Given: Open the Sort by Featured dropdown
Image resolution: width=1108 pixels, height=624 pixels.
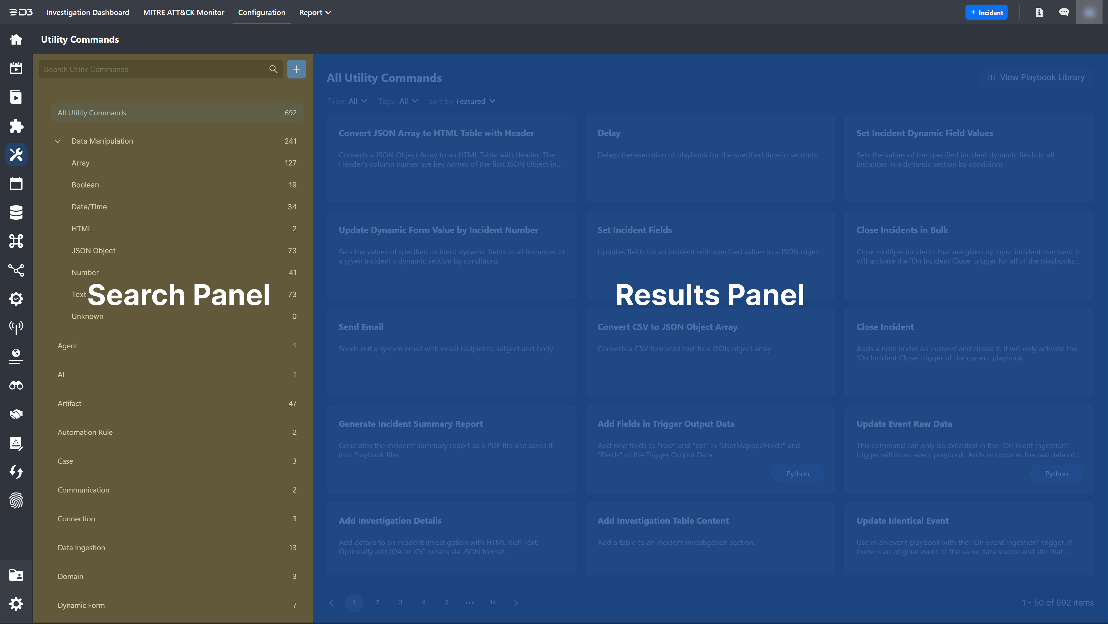Looking at the screenshot, I should [x=475, y=102].
